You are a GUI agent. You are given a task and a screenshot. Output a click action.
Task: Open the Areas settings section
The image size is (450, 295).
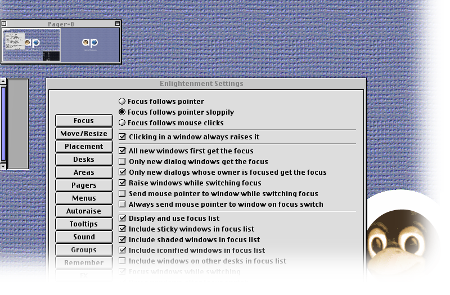[84, 172]
